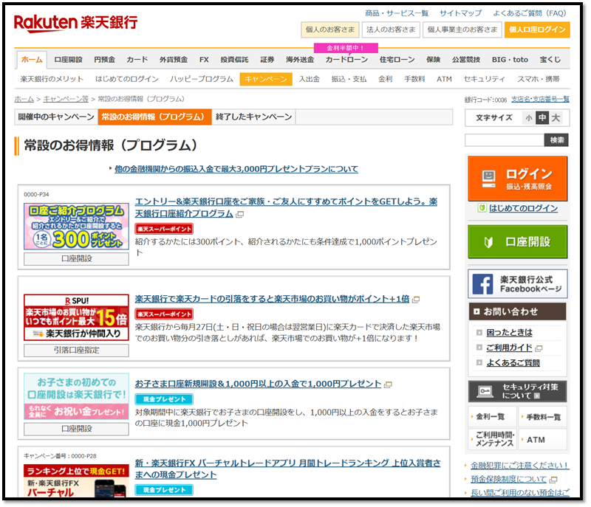Click the 楽天銀行公式 Facebookページ banner
Screen dimensions: 591x507
(x=518, y=284)
